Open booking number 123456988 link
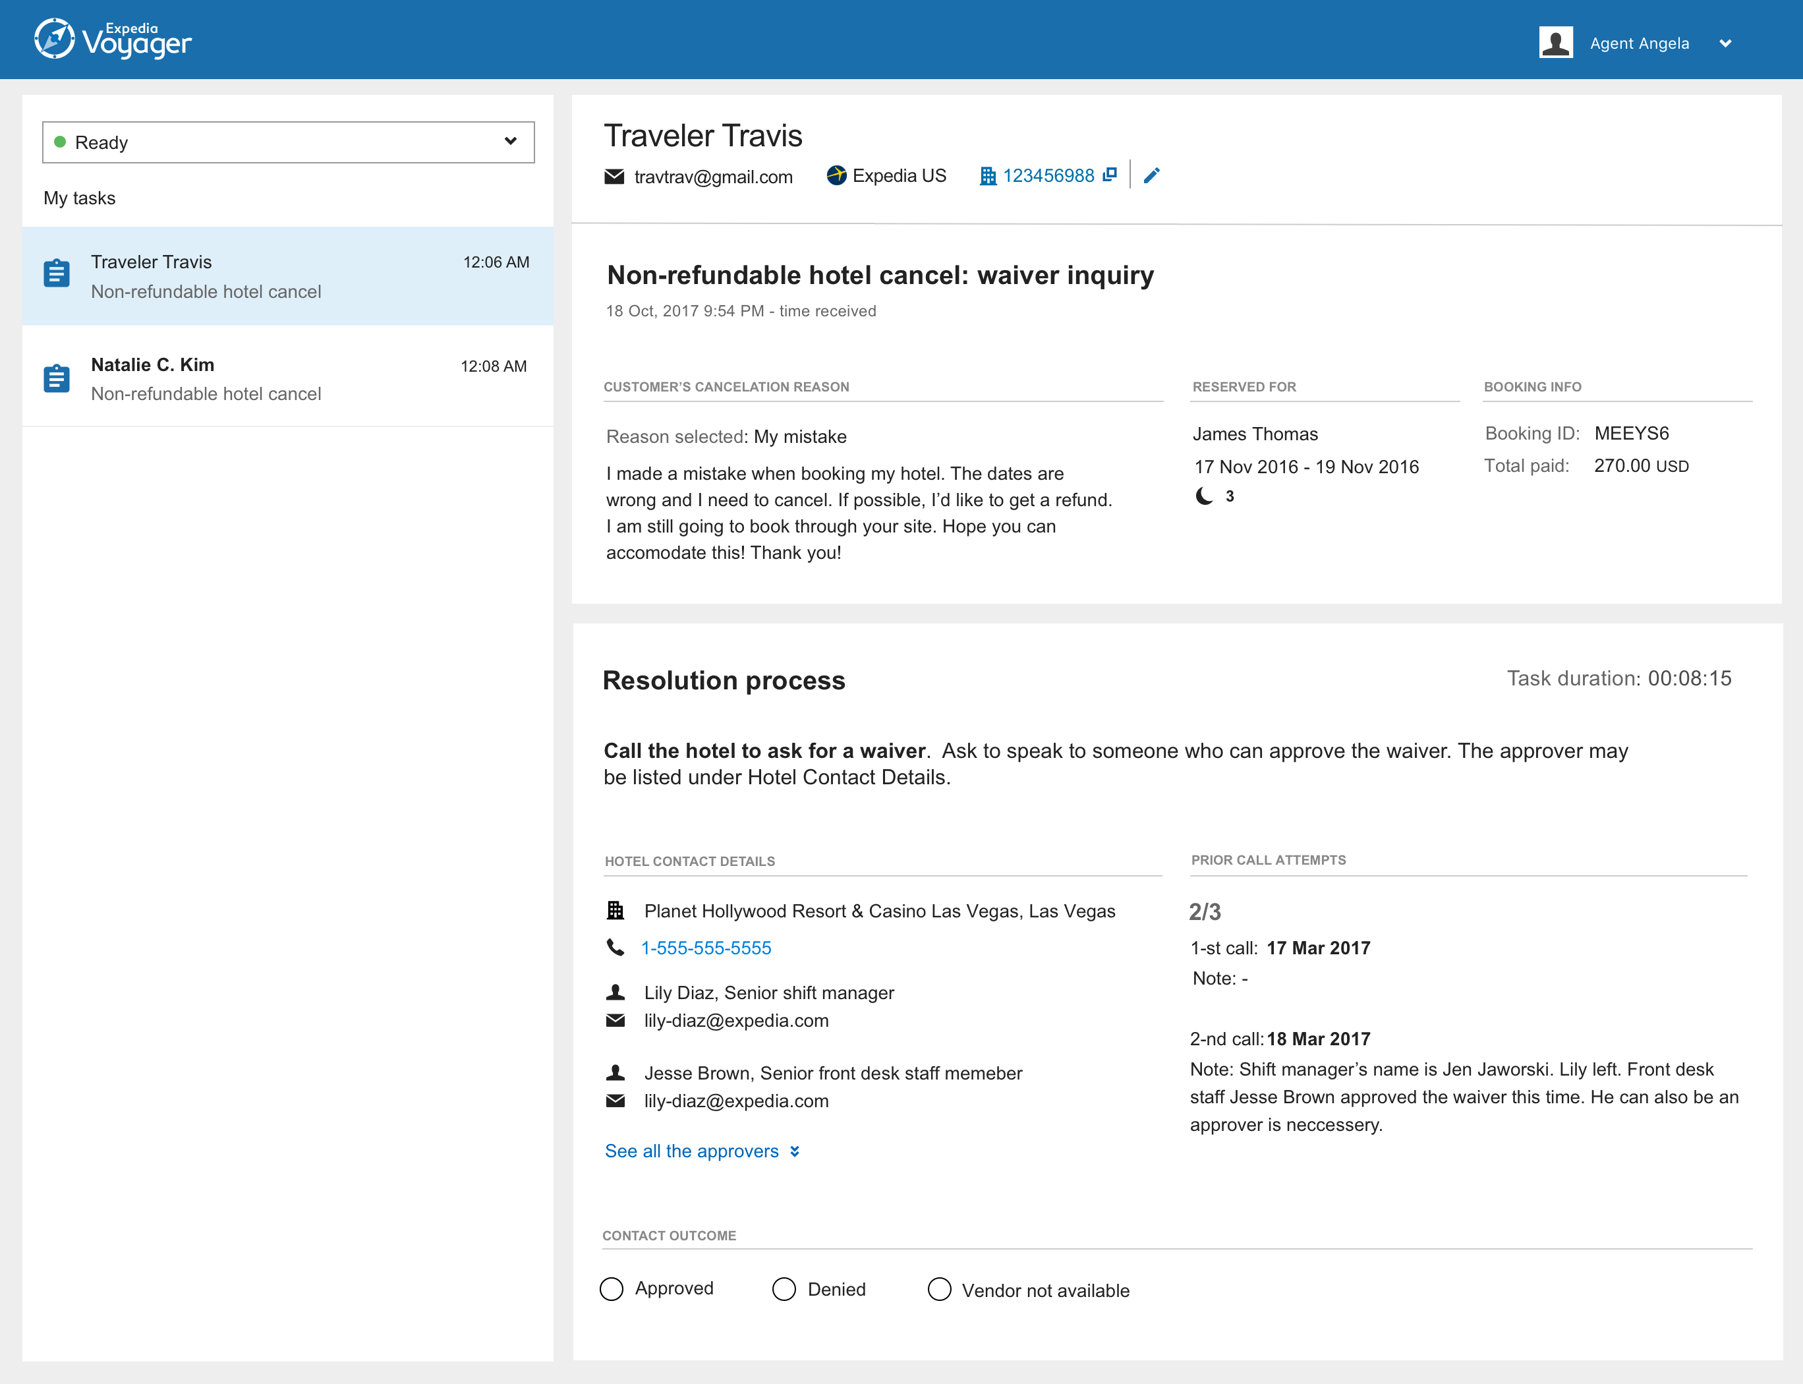The image size is (1803, 1384). click(1048, 175)
